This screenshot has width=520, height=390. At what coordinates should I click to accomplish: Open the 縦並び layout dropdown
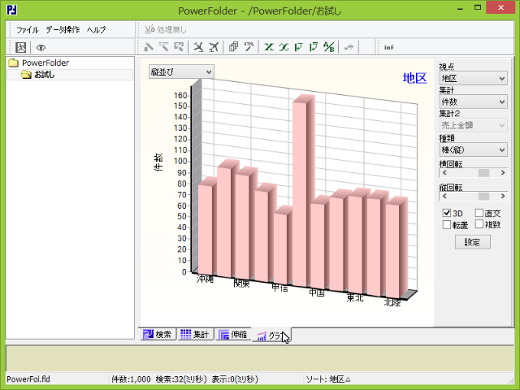click(181, 71)
